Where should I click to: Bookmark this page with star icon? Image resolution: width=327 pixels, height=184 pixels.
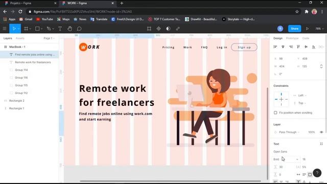point(297,12)
